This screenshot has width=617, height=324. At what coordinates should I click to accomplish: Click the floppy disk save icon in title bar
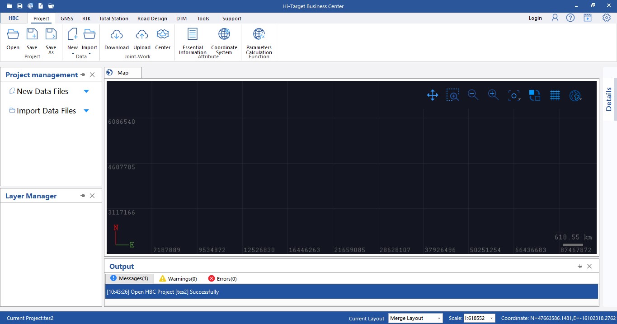click(20, 6)
